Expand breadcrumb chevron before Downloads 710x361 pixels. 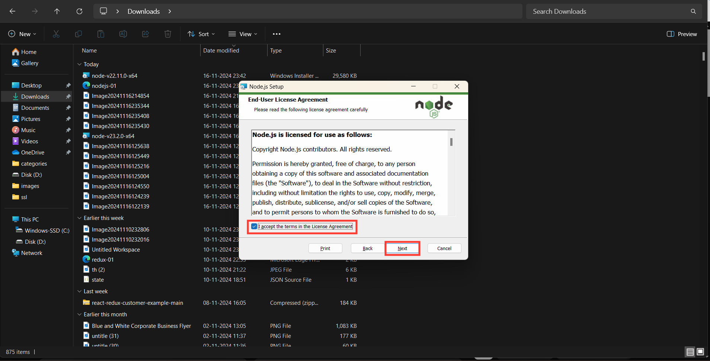coord(118,11)
